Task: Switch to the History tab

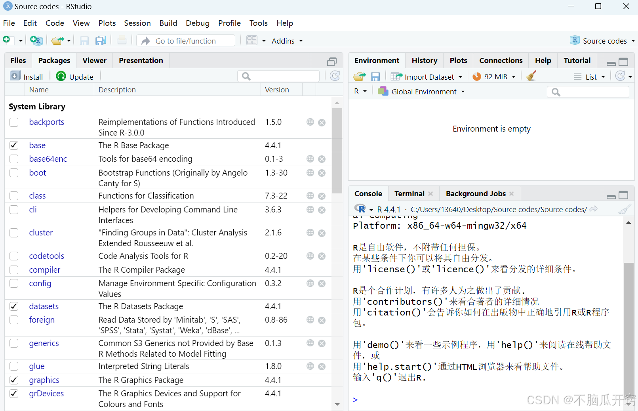Action: coord(425,60)
